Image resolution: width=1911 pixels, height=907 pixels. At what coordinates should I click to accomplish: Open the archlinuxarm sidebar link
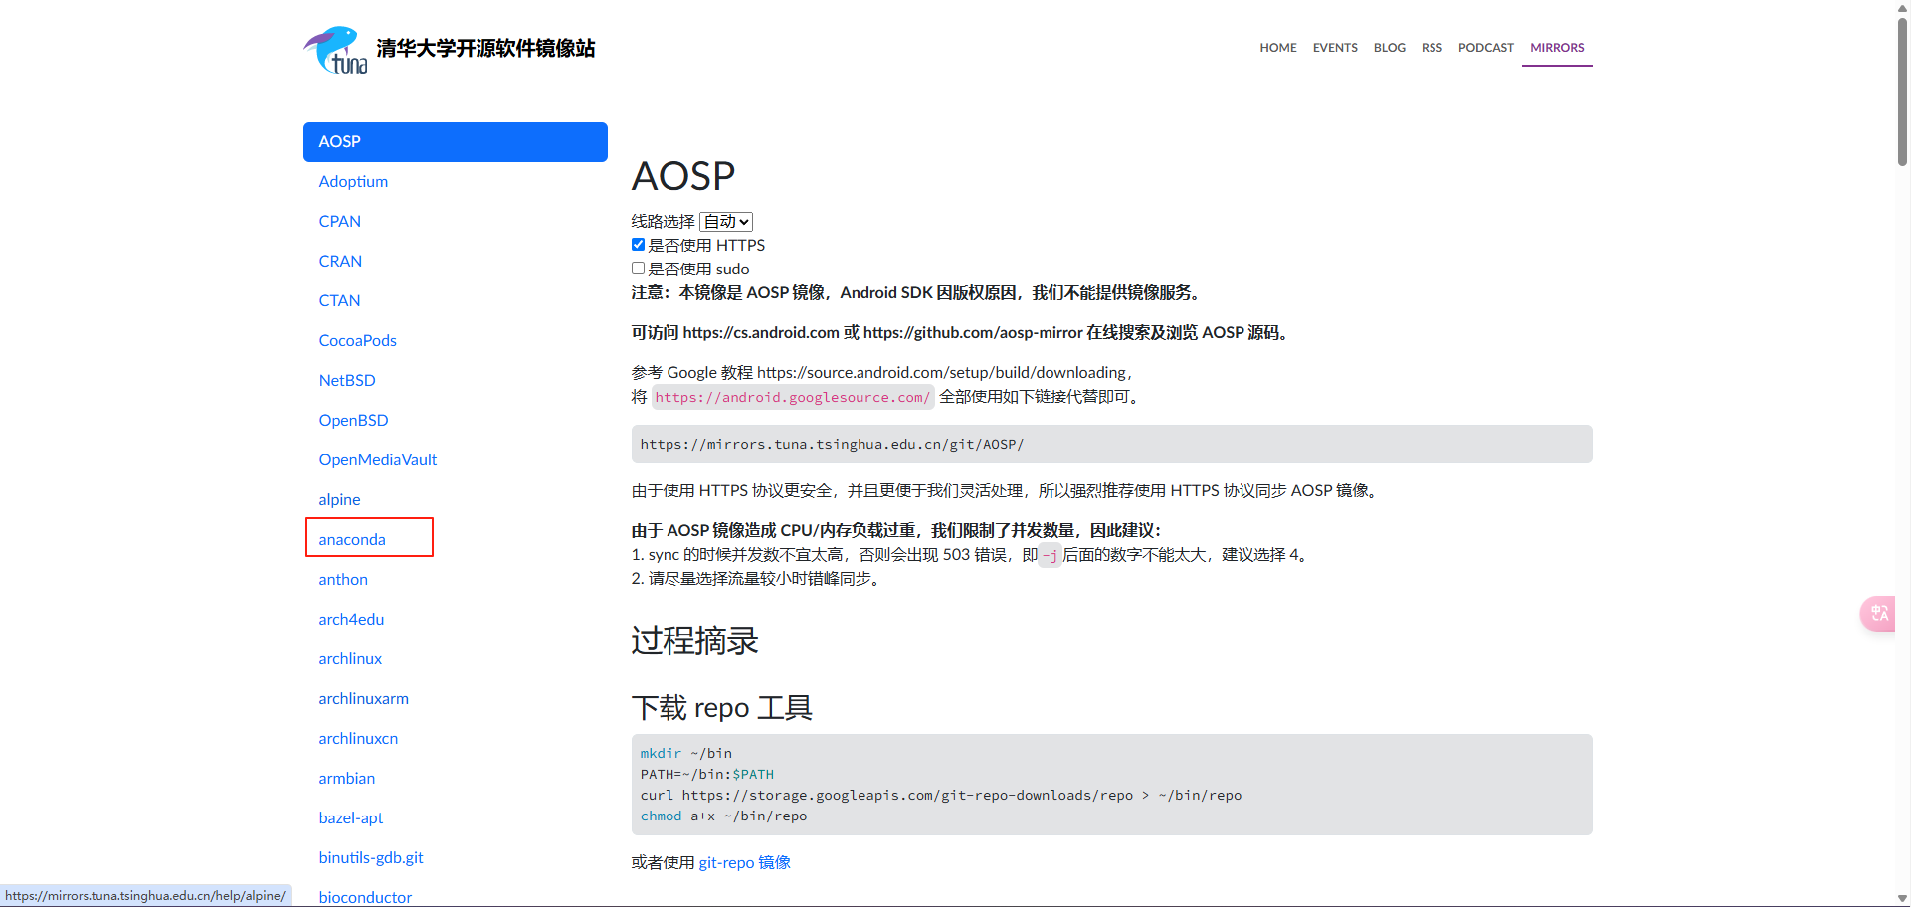point(364,699)
